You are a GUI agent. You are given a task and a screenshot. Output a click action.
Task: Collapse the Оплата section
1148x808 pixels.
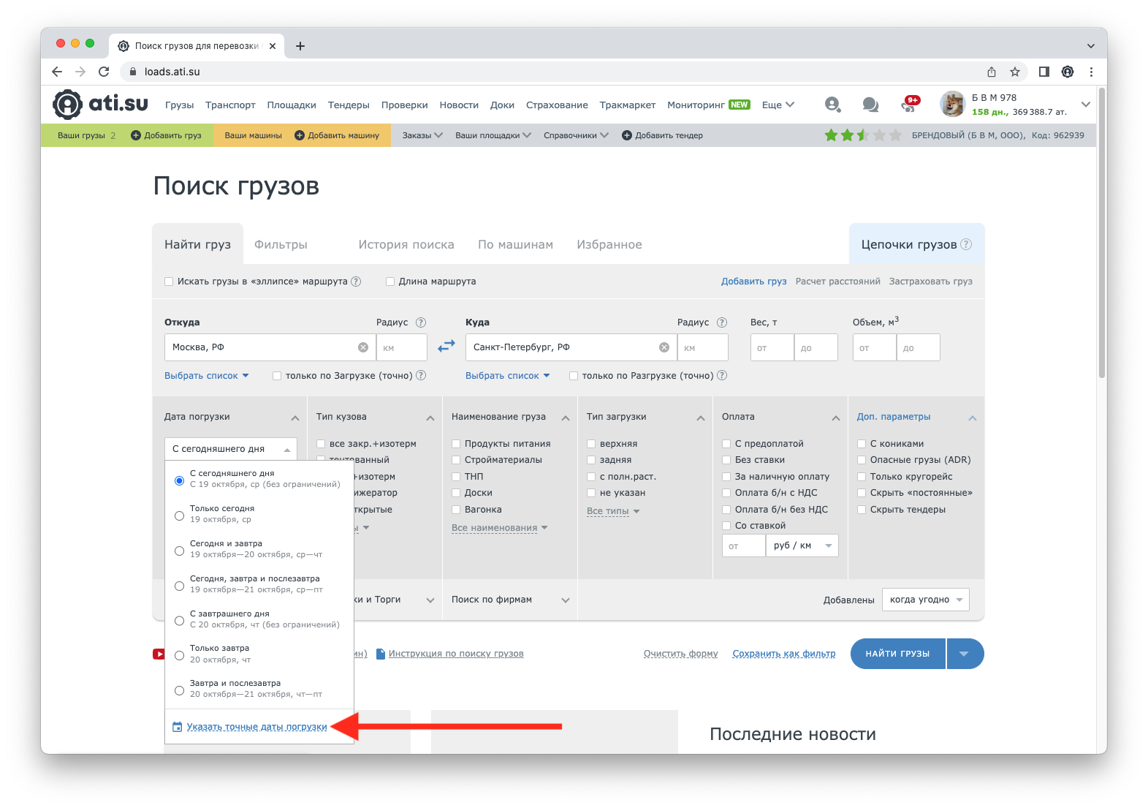(836, 418)
